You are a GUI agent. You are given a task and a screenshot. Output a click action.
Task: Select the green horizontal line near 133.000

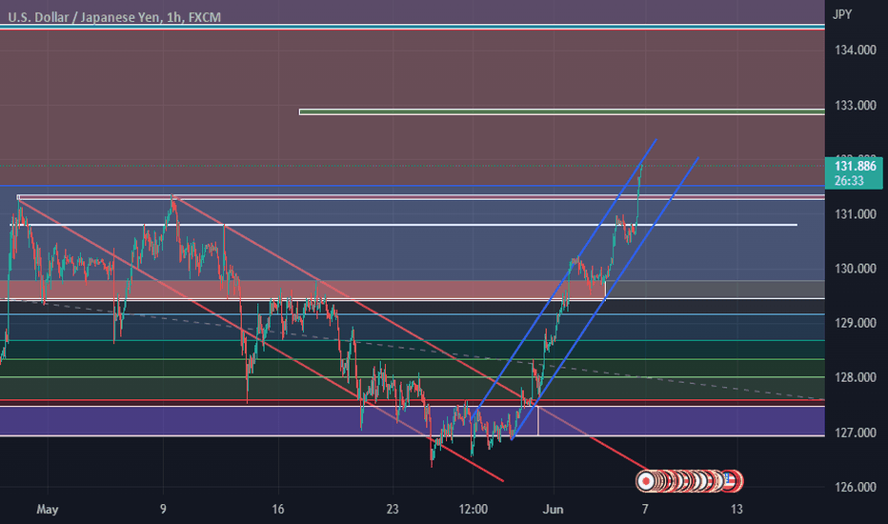(562, 112)
